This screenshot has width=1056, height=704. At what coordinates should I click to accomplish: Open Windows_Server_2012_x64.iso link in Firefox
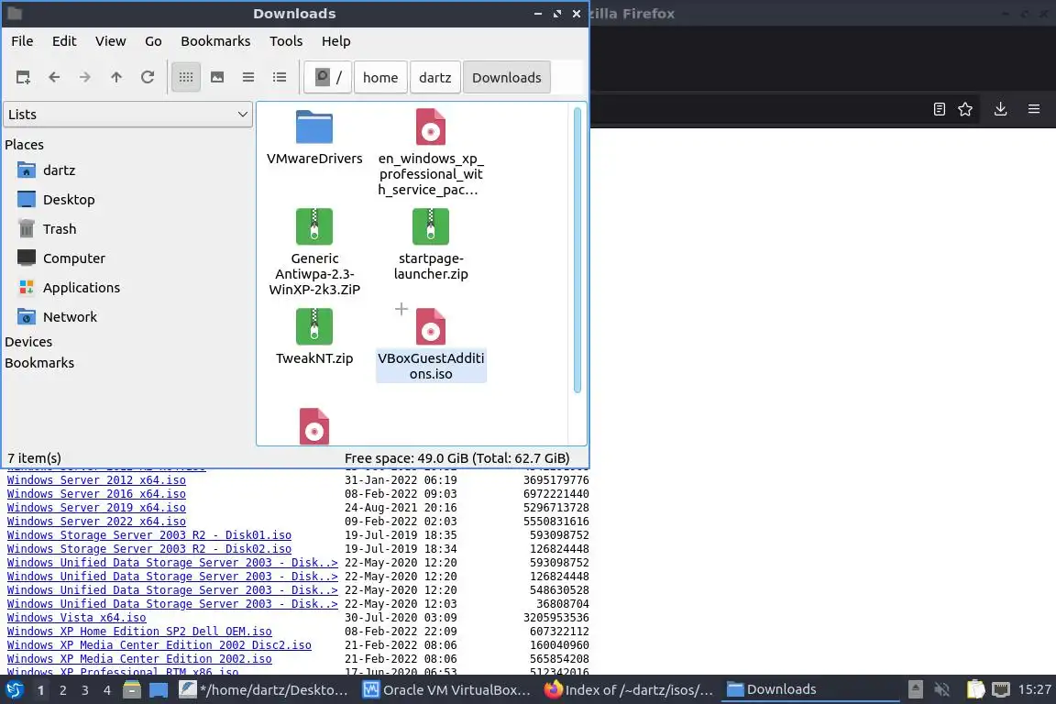pos(96,480)
